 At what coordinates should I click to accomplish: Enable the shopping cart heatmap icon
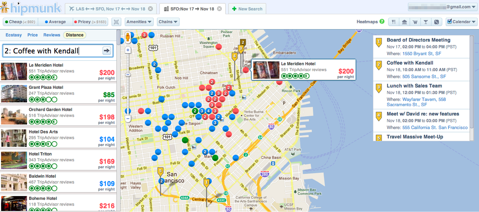(415, 22)
